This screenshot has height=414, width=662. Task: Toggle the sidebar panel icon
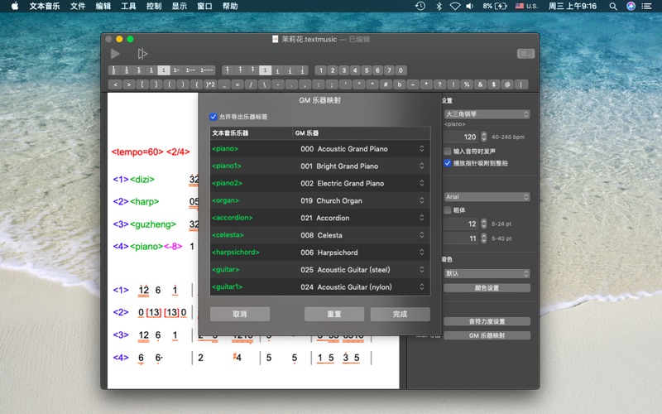coord(525,54)
